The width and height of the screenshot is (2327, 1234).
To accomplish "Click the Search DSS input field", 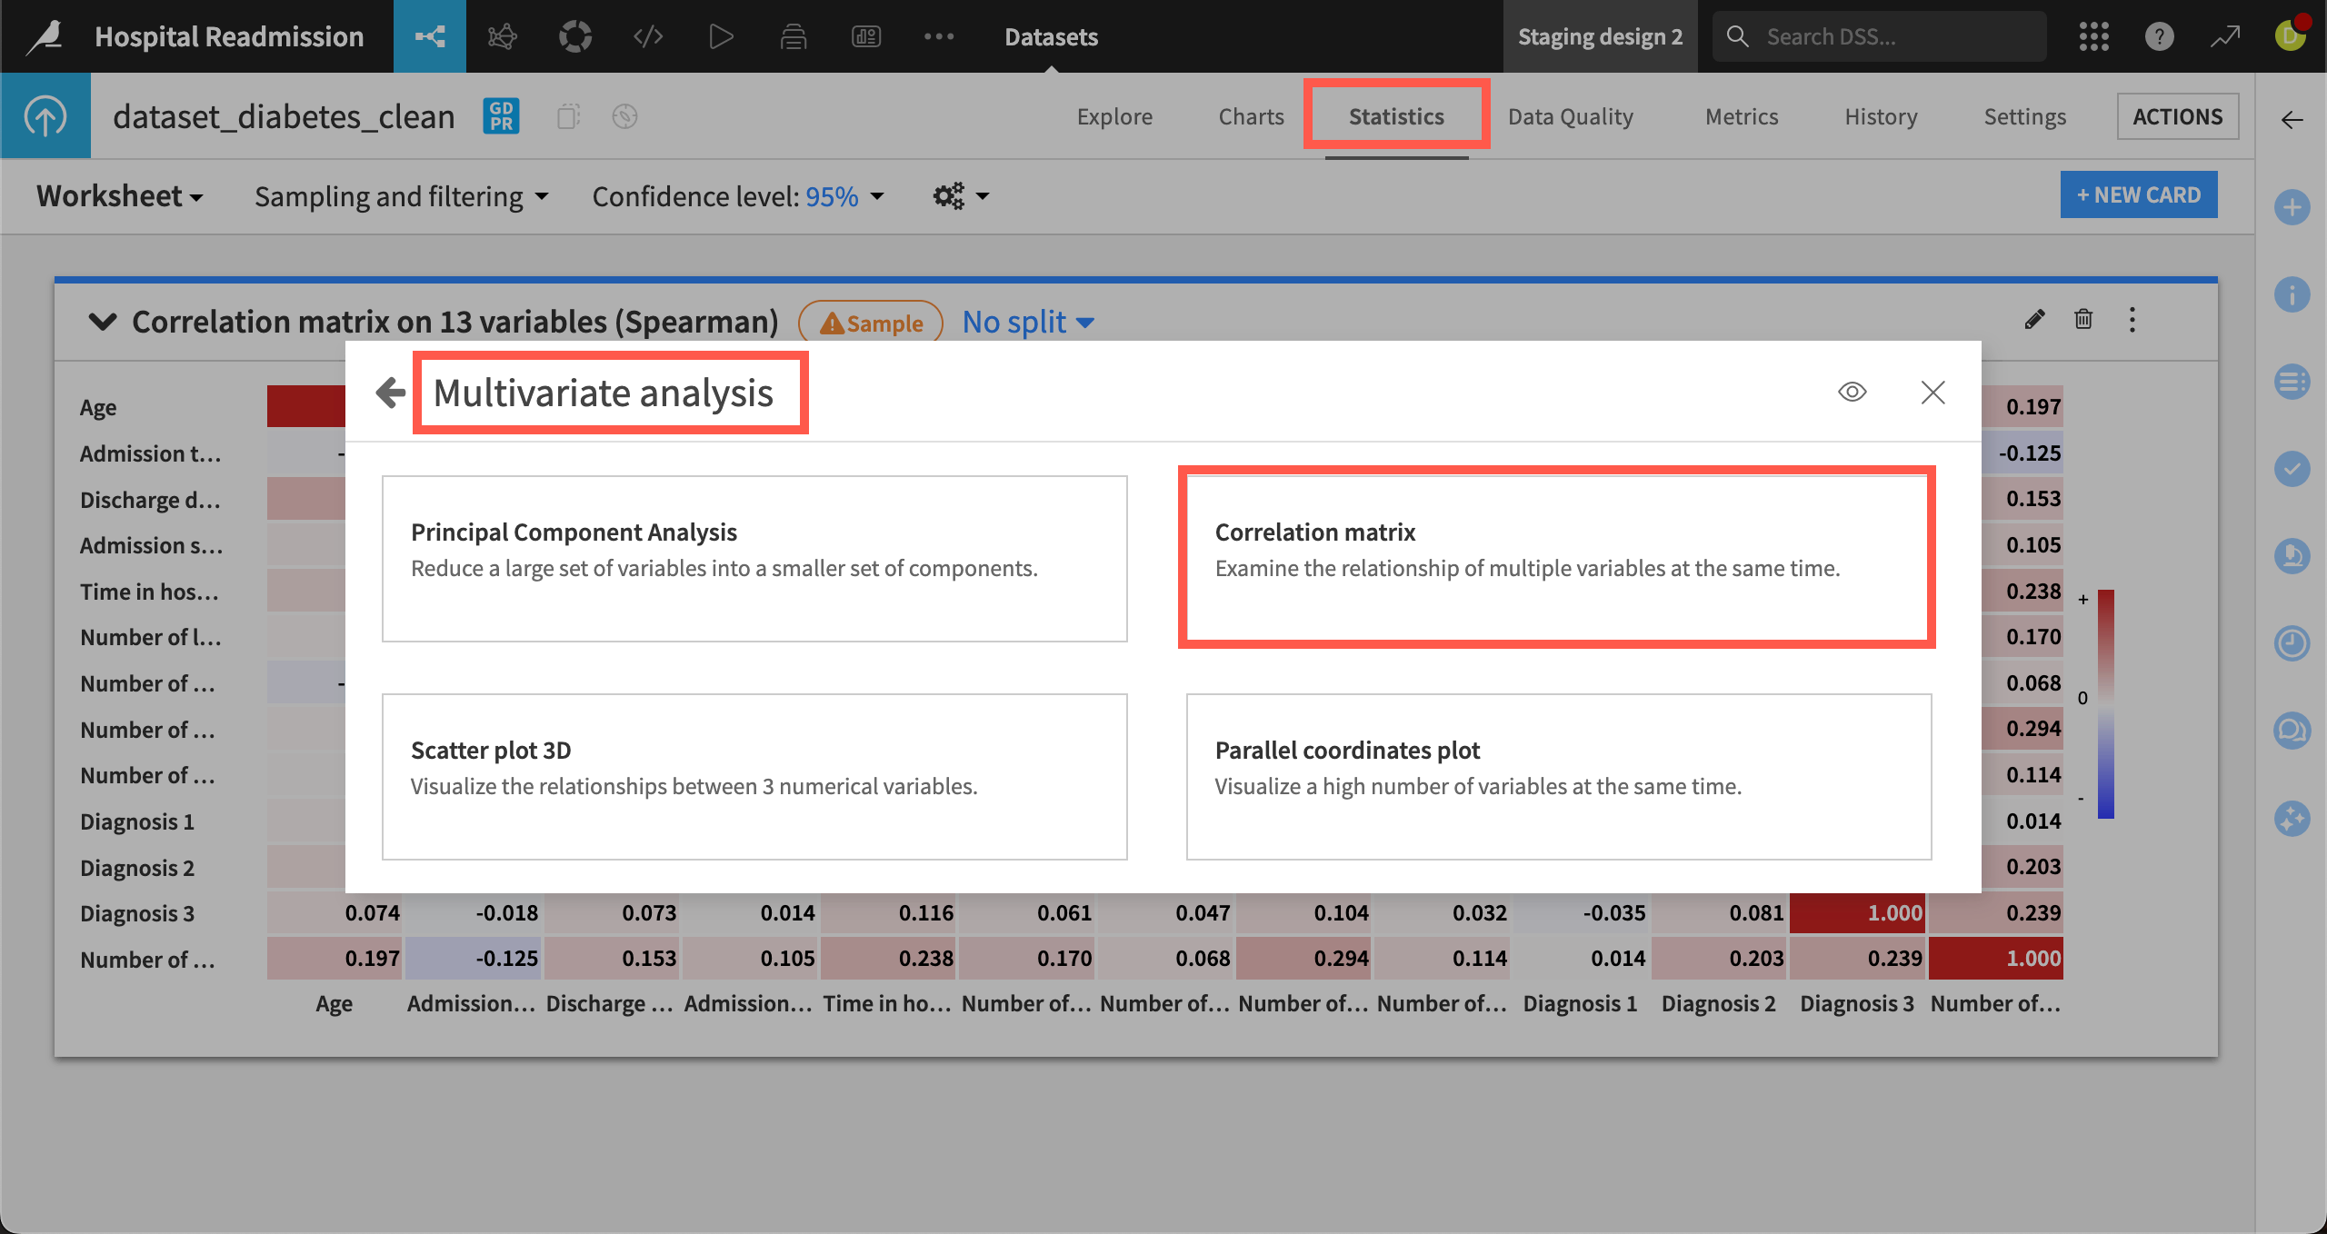I will pyautogui.click(x=1891, y=36).
